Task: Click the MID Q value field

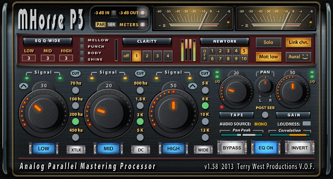Action: 48,58
